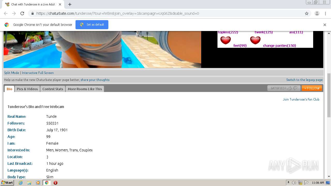Viewport: 331px width, 186px height.
Task: Click the browser forward arrow
Action: (x=14, y=13)
